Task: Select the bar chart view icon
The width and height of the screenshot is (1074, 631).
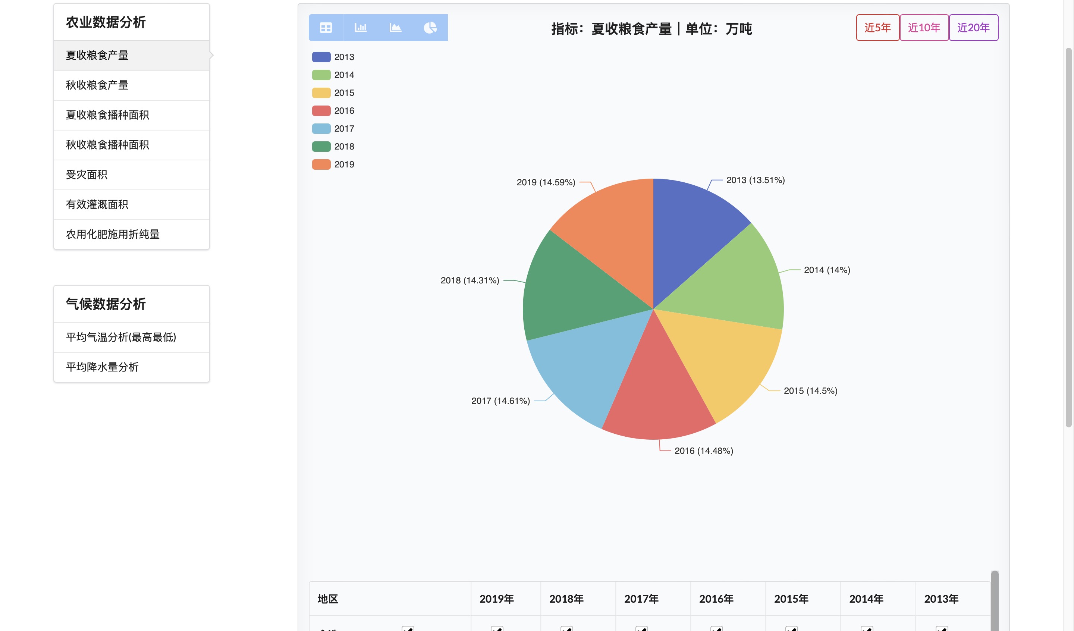Action: point(361,28)
